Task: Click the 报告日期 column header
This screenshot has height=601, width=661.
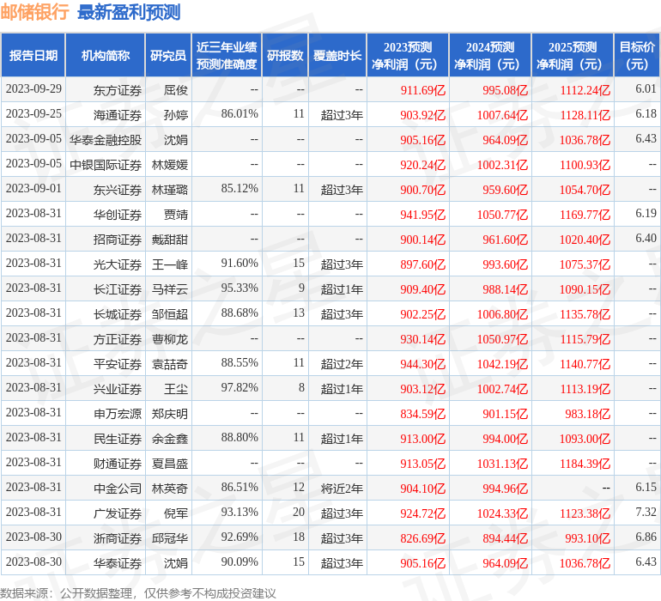Action: pyautogui.click(x=33, y=55)
